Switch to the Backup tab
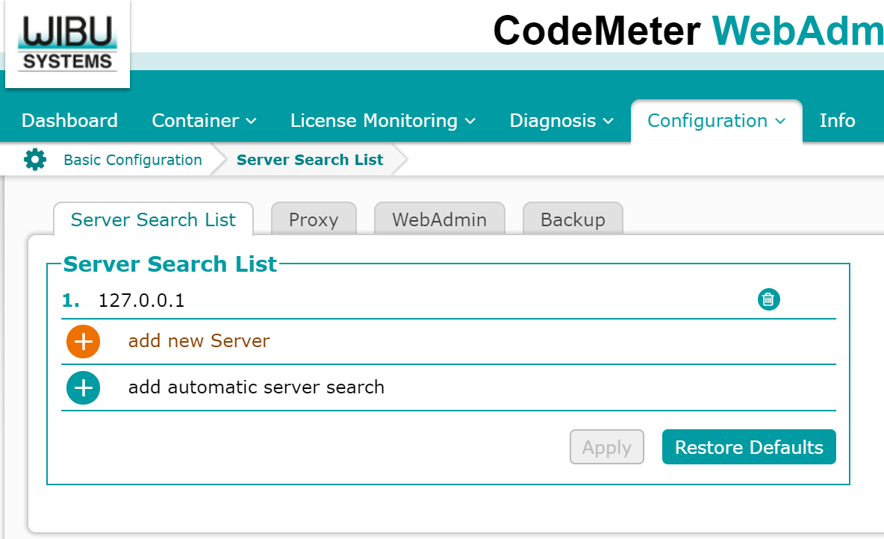Screen dimensions: 884x539 573,219
